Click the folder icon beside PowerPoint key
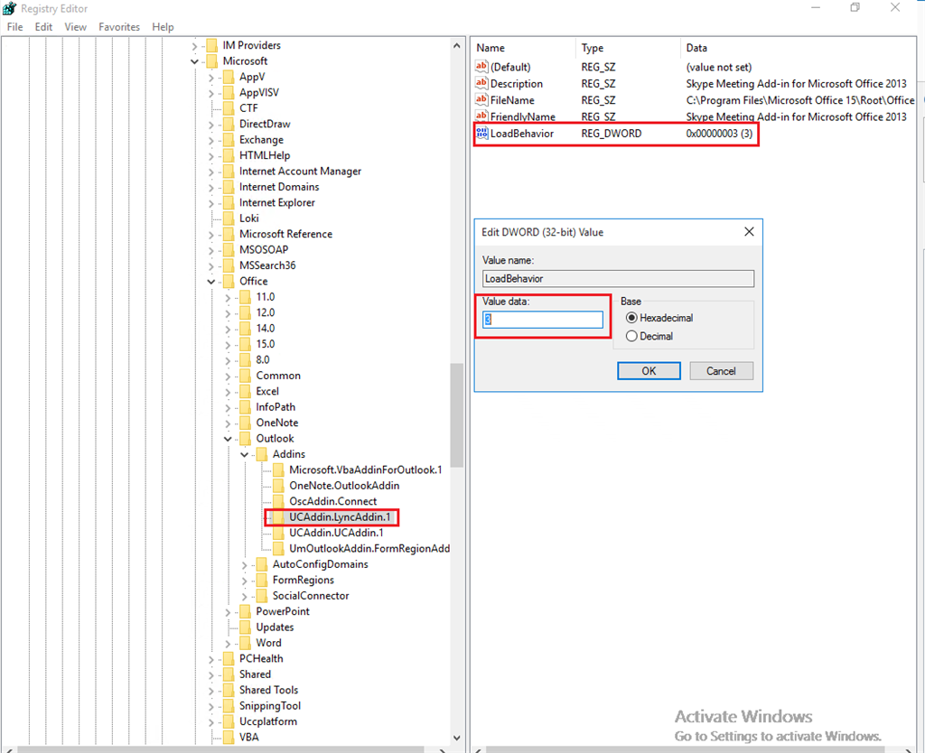This screenshot has width=925, height=753. coord(246,611)
